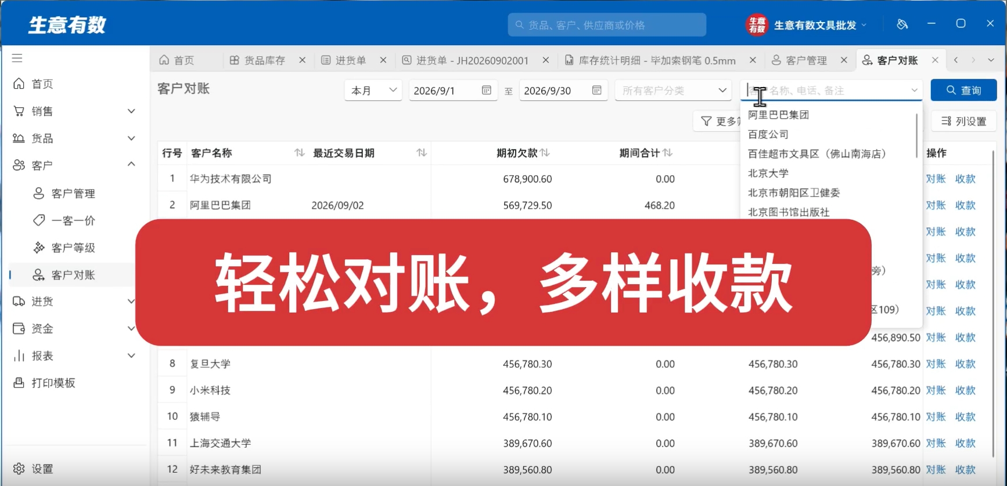This screenshot has height=486, width=1007.
Task: Open the 生意有数文具批发 account dropdown
Action: point(807,25)
